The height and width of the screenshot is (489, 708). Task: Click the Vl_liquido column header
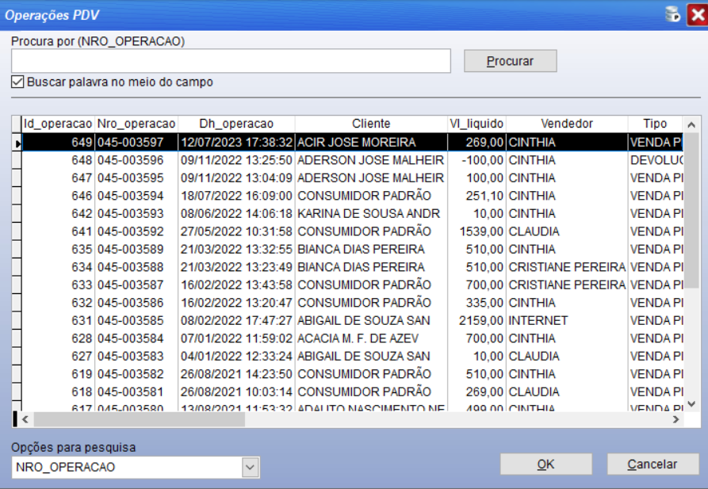476,124
